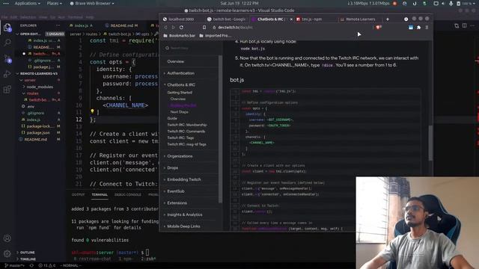This screenshot has width=479, height=269.
Task: Open a new browser tab with plus button
Action: tap(388, 19)
